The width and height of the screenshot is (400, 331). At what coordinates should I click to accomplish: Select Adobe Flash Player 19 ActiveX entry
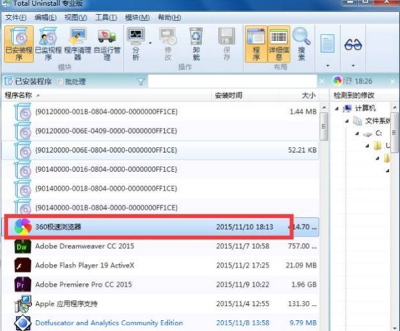point(84,265)
